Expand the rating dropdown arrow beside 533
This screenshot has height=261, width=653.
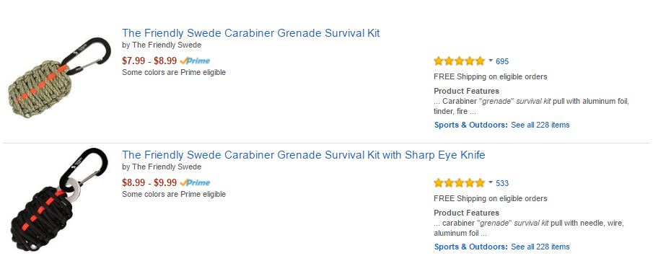[491, 182]
